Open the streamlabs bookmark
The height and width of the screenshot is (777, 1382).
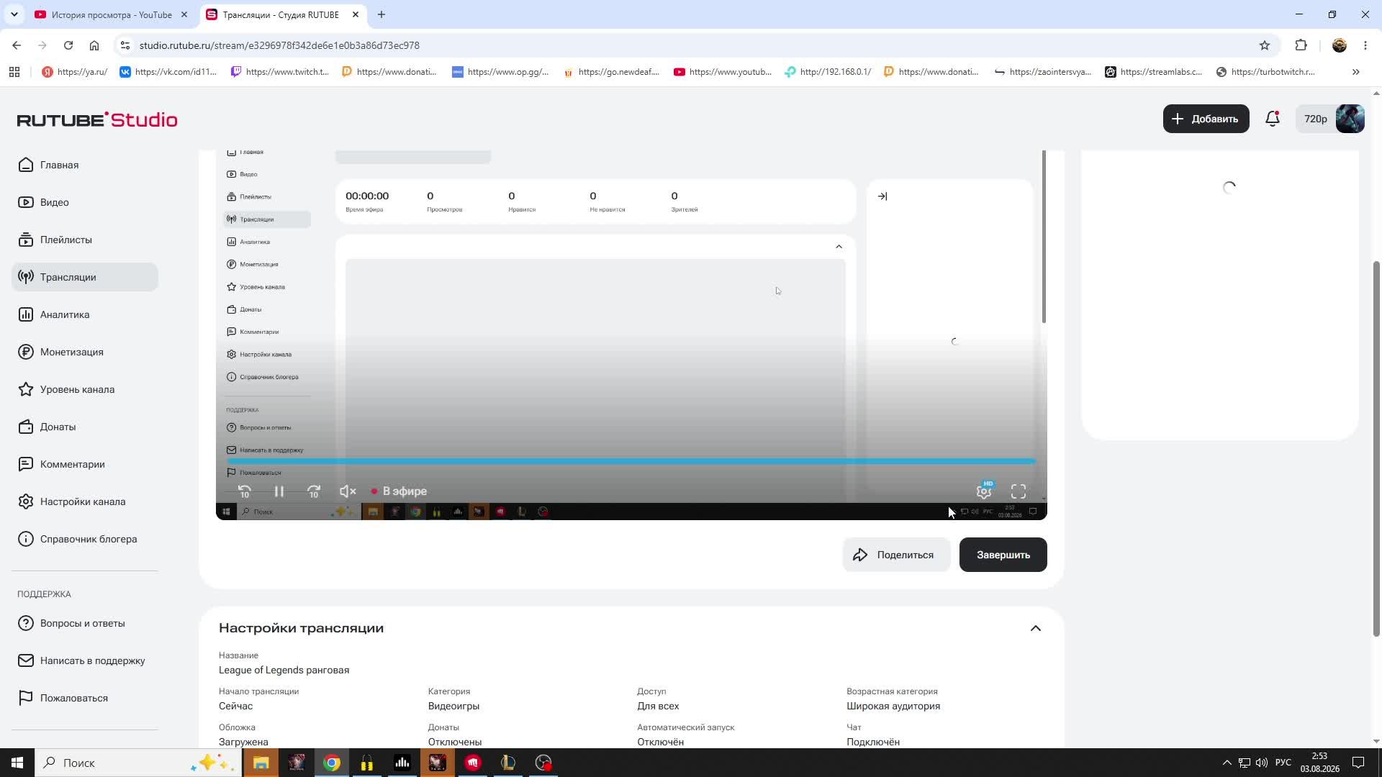(1154, 72)
